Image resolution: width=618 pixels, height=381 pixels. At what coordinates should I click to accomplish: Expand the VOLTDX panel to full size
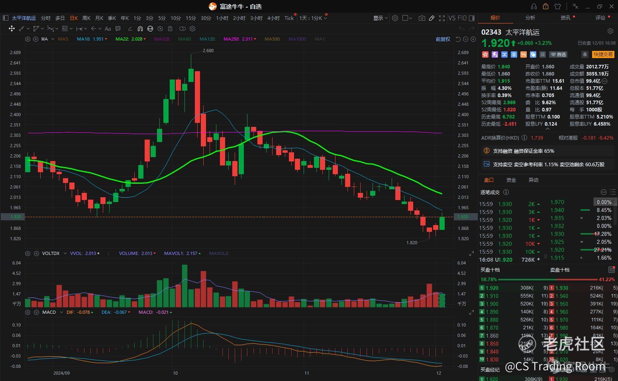pos(472,253)
